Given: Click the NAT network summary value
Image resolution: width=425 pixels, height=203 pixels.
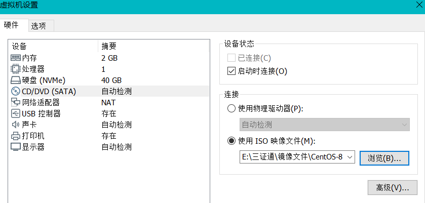Looking at the screenshot, I should pyautogui.click(x=108, y=103).
